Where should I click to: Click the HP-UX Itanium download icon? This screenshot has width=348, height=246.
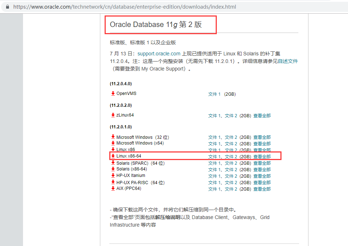coord(113,176)
